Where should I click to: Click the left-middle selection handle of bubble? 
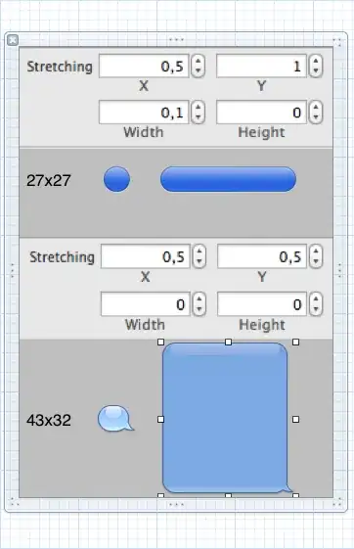pos(160,419)
